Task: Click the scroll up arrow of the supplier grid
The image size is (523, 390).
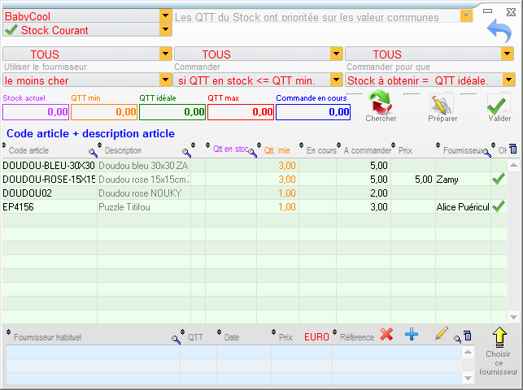Action: pyautogui.click(x=468, y=352)
